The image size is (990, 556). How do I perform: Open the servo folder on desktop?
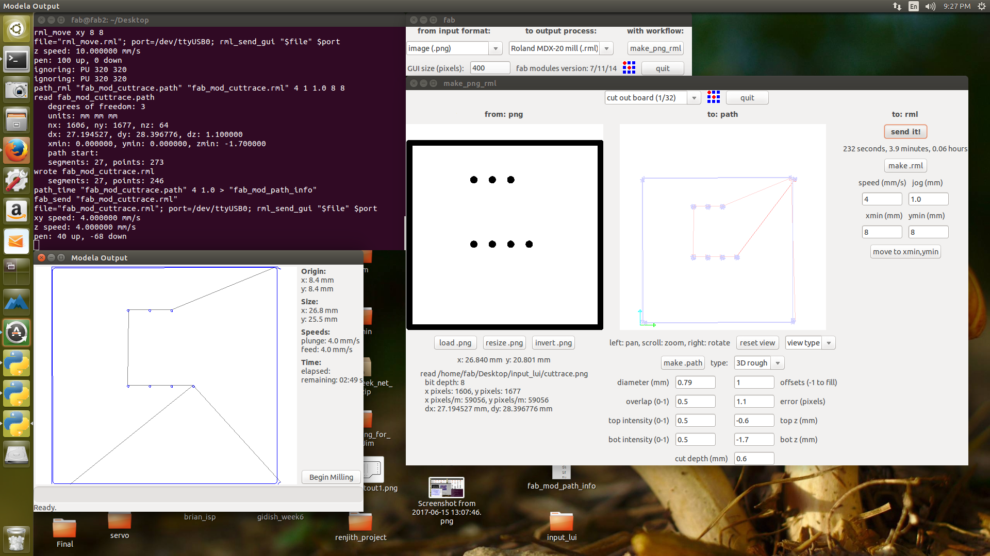pyautogui.click(x=120, y=525)
